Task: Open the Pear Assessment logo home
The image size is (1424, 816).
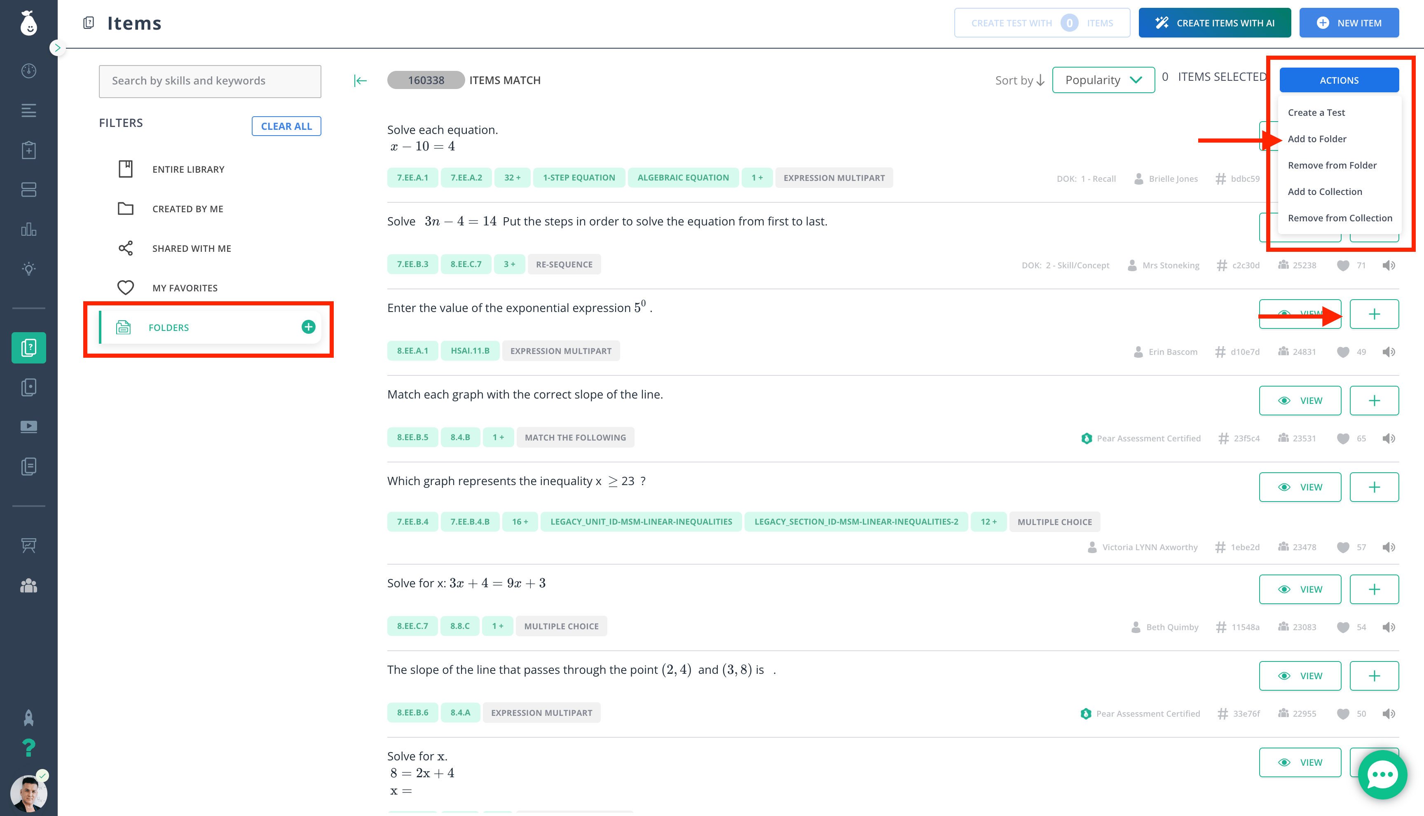Action: tap(28, 23)
